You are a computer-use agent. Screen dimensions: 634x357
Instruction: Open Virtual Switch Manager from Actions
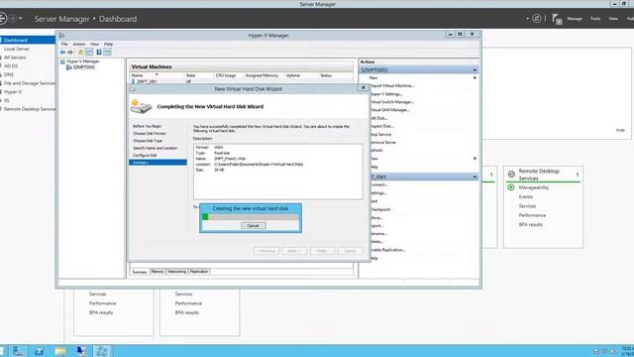(392, 102)
